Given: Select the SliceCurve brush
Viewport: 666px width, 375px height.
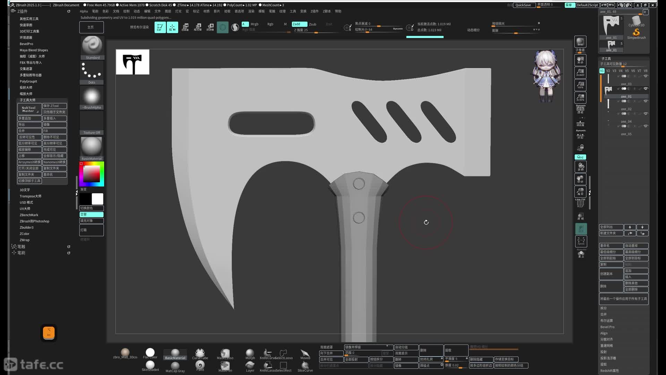Looking at the screenshot, I should point(305,366).
